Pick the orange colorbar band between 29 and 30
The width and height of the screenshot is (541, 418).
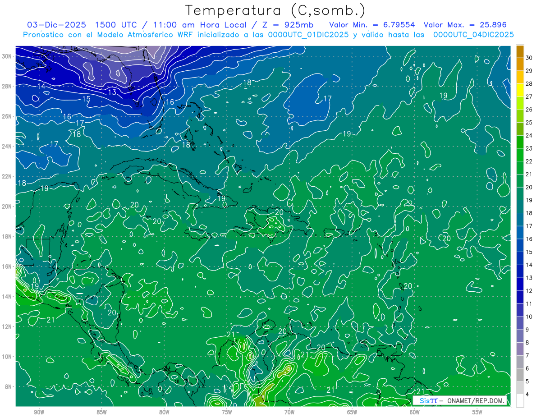point(520,64)
